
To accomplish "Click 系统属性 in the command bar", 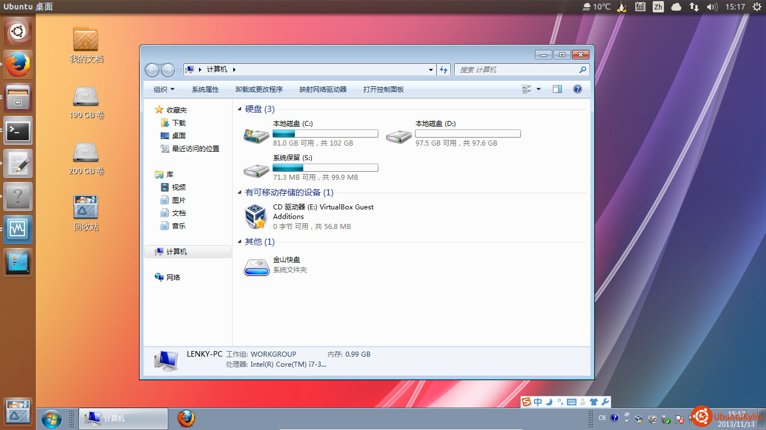I will pos(205,90).
